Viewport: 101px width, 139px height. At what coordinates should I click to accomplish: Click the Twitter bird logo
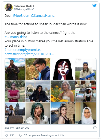[x=94, y=6]
